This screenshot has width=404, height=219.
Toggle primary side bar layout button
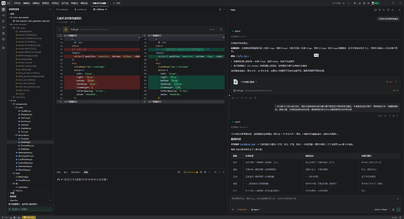(x=355, y=3)
